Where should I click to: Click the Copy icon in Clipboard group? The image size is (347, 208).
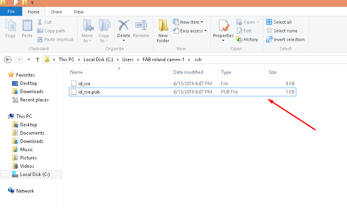point(10,25)
